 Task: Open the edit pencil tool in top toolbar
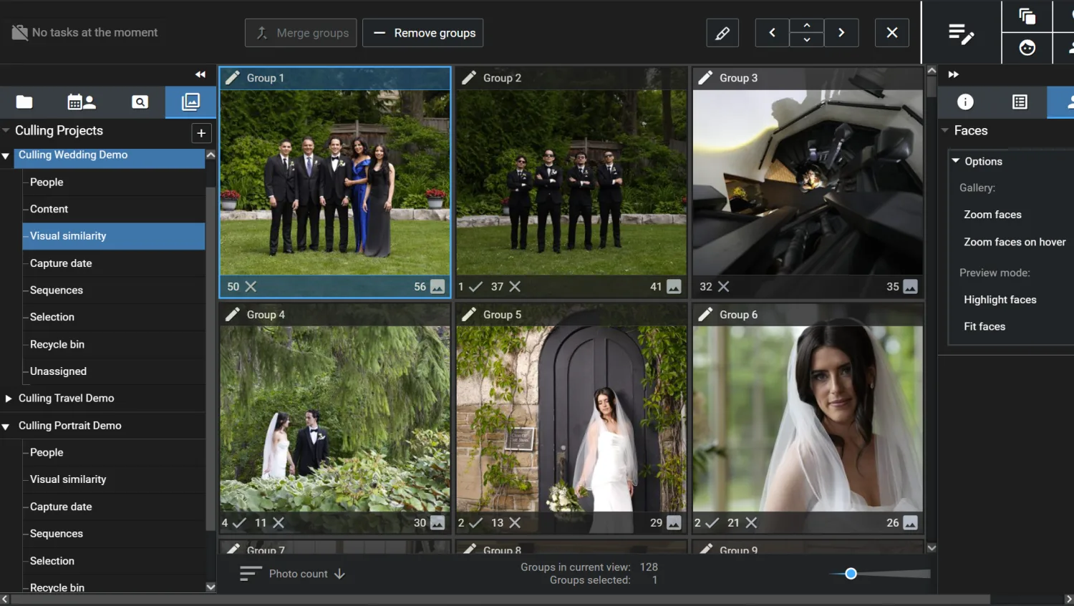722,33
